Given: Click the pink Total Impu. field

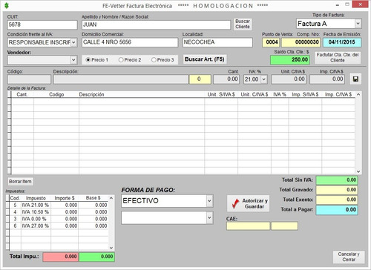Looking at the screenshot, I should pyautogui.click(x=61, y=257).
